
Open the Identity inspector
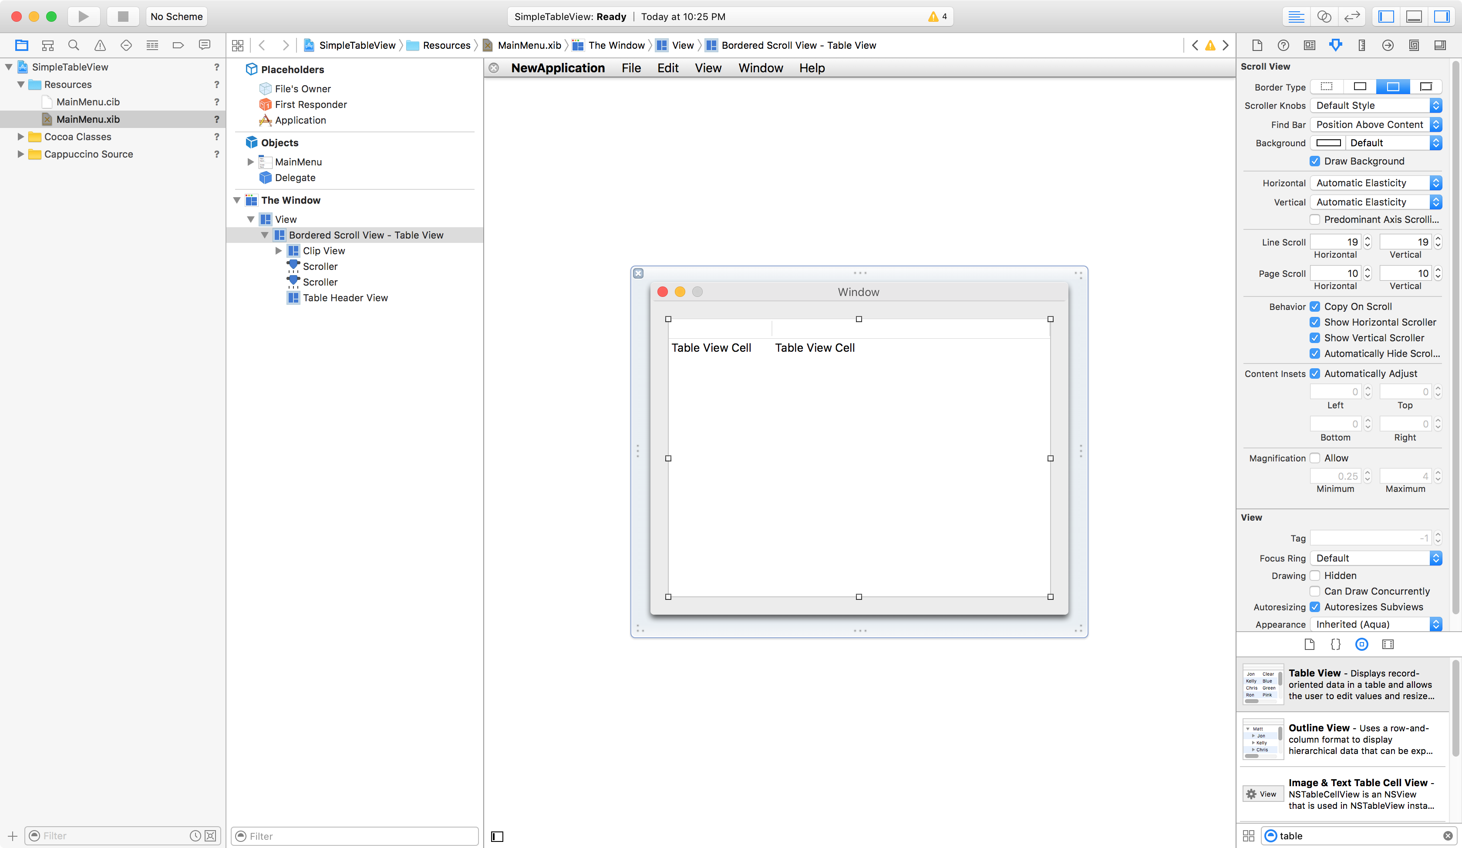point(1310,45)
